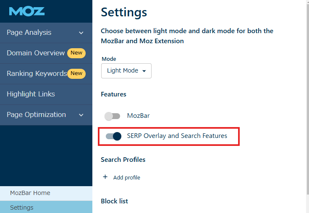
Task: Click the plus icon beside Add profile
Action: (105, 177)
